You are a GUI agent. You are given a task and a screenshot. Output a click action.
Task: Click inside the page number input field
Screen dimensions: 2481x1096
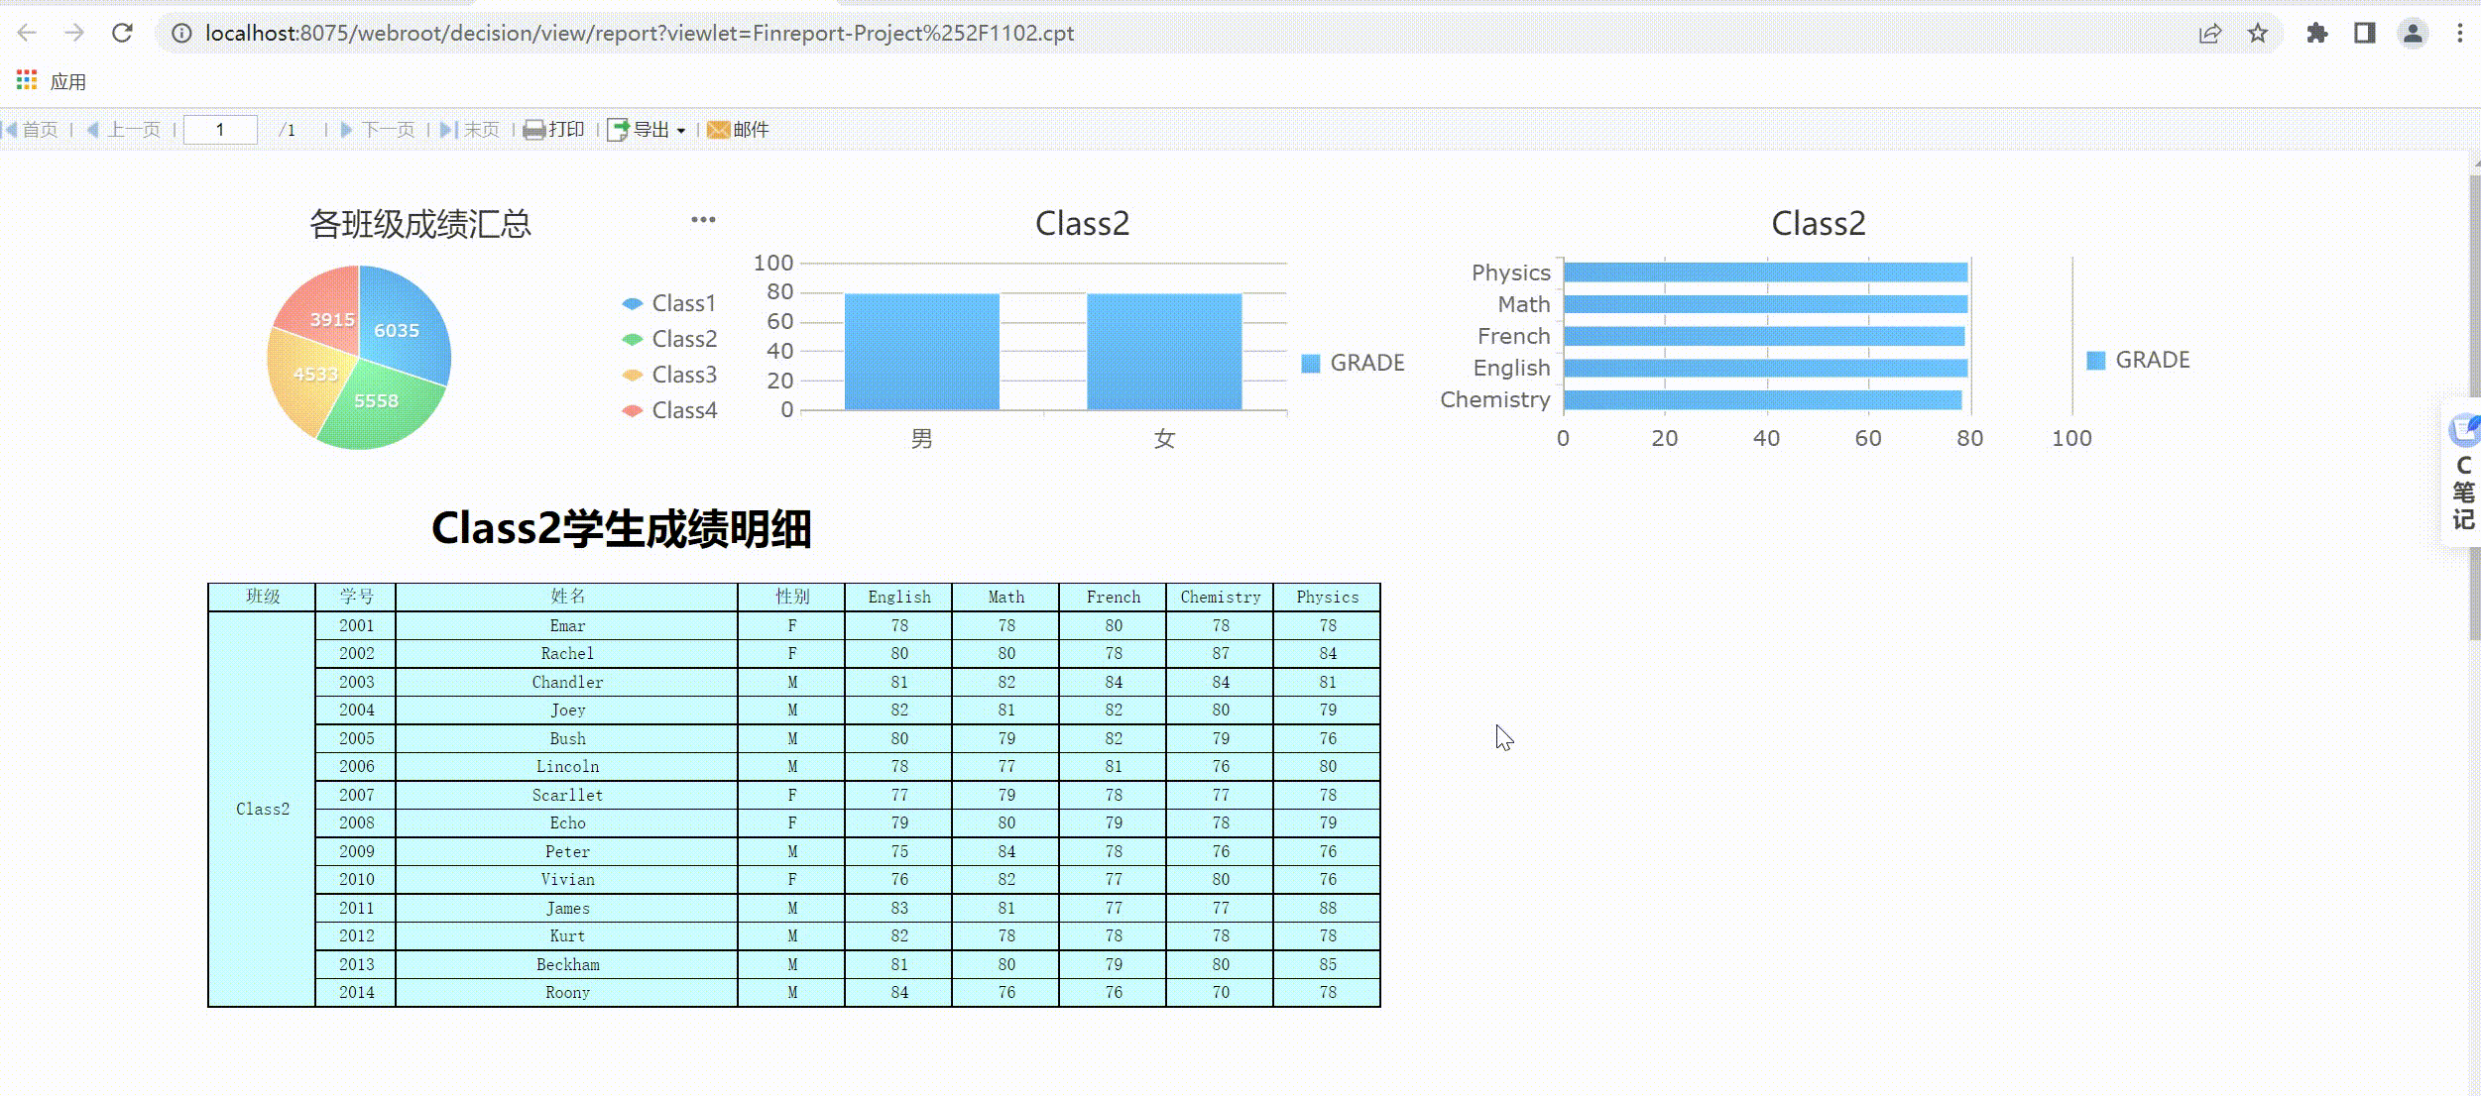click(220, 129)
